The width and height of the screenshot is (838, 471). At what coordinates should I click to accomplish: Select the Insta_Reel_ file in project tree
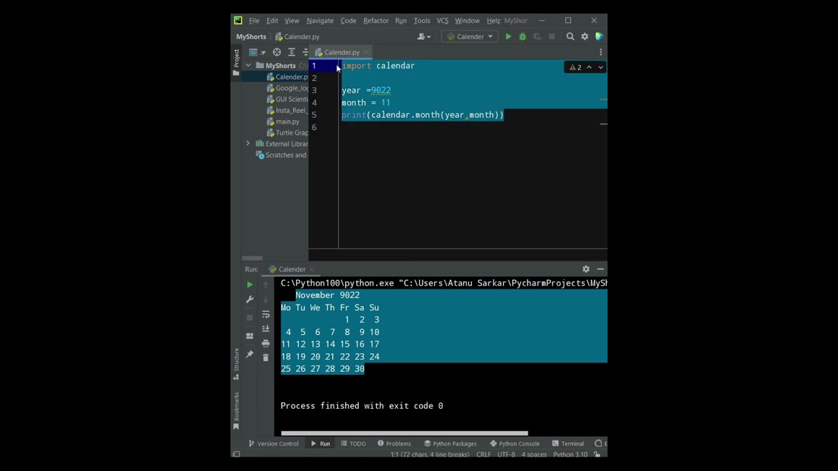point(287,111)
